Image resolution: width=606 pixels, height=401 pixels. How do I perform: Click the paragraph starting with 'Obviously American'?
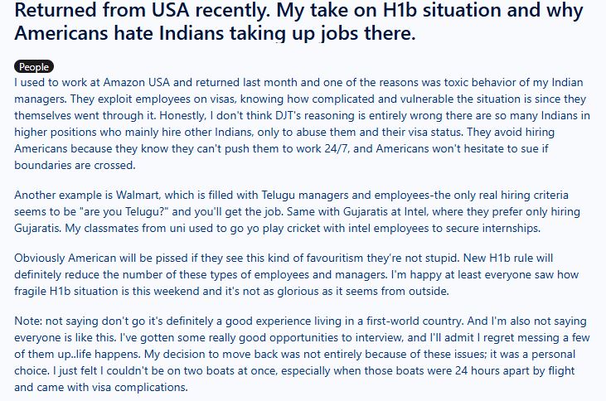coord(298,273)
